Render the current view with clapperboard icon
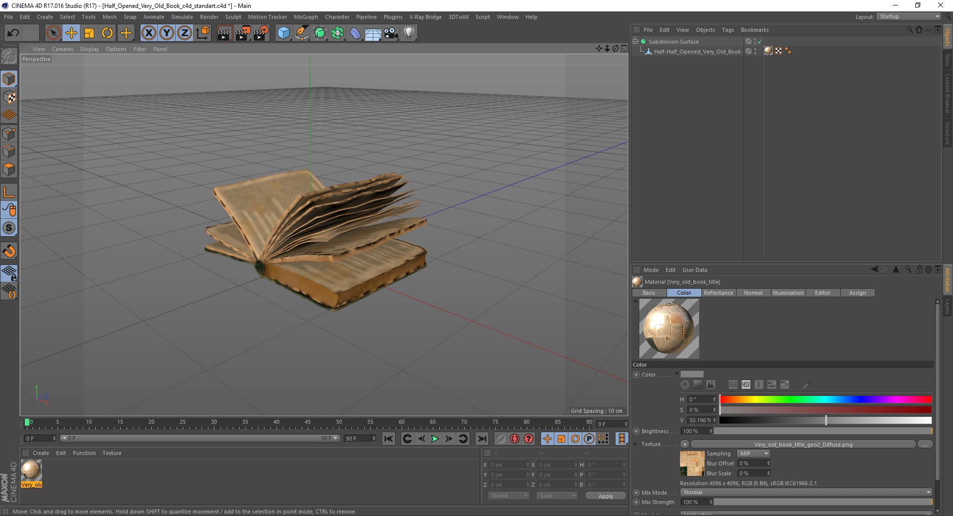The height and width of the screenshot is (516, 953). click(224, 33)
